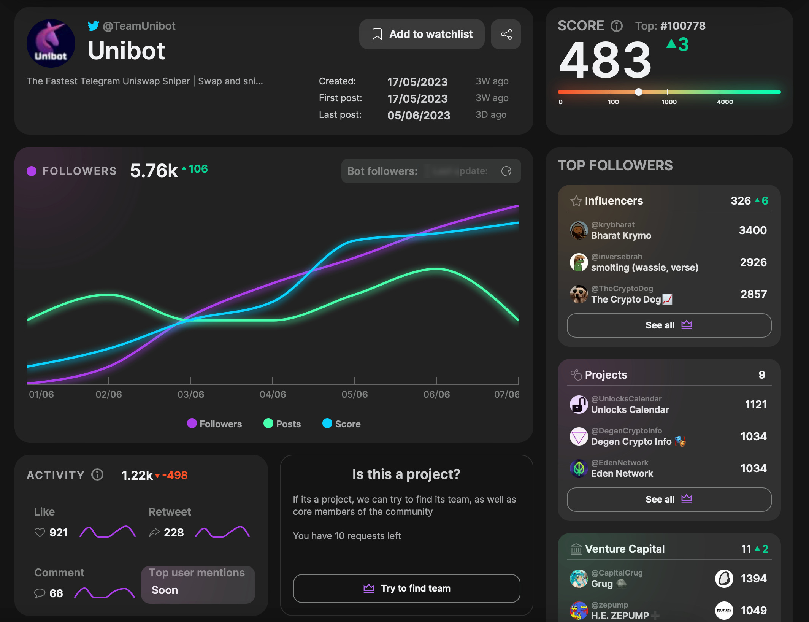The width and height of the screenshot is (809, 622).
Task: Open the share icon button
Action: click(506, 34)
